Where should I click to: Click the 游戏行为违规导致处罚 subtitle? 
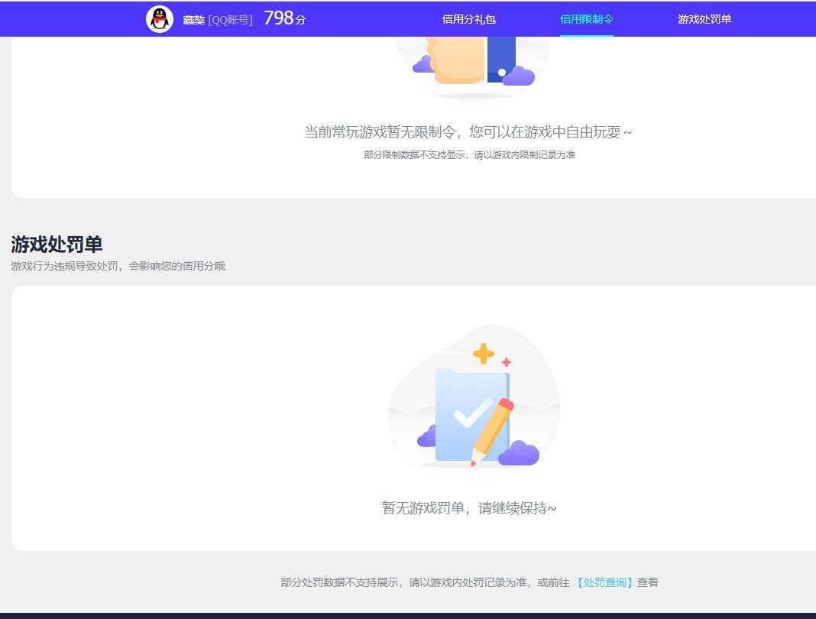point(118,266)
